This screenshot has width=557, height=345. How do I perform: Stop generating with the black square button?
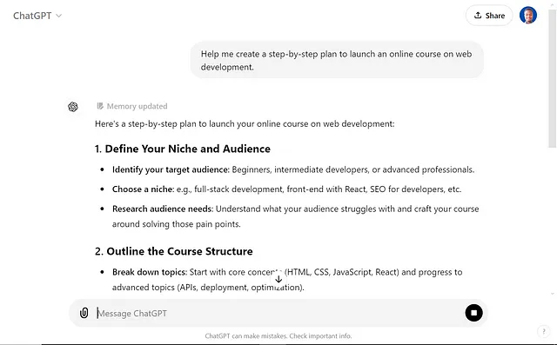point(473,313)
